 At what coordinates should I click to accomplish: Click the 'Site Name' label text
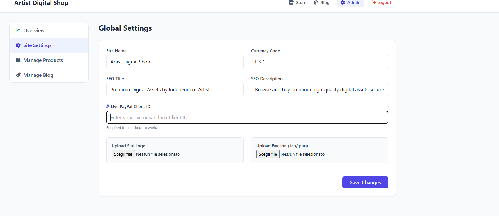tap(117, 51)
